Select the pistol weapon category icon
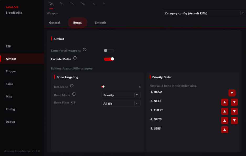 pos(104,4)
